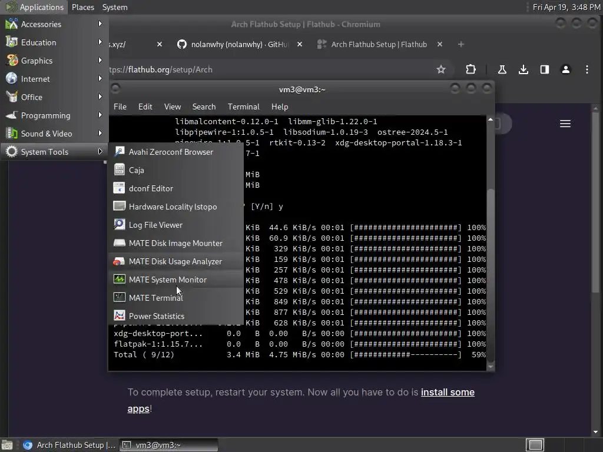
Task: Open the terminal View menu
Action: pos(173,107)
